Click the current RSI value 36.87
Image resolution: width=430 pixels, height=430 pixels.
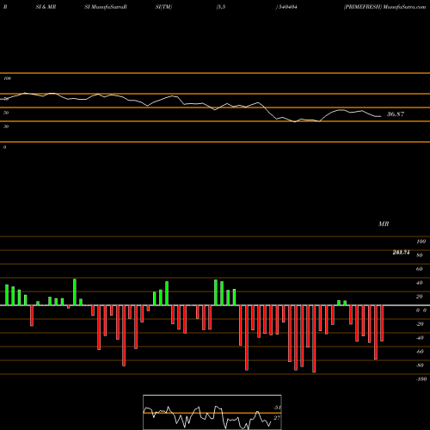(x=396, y=114)
